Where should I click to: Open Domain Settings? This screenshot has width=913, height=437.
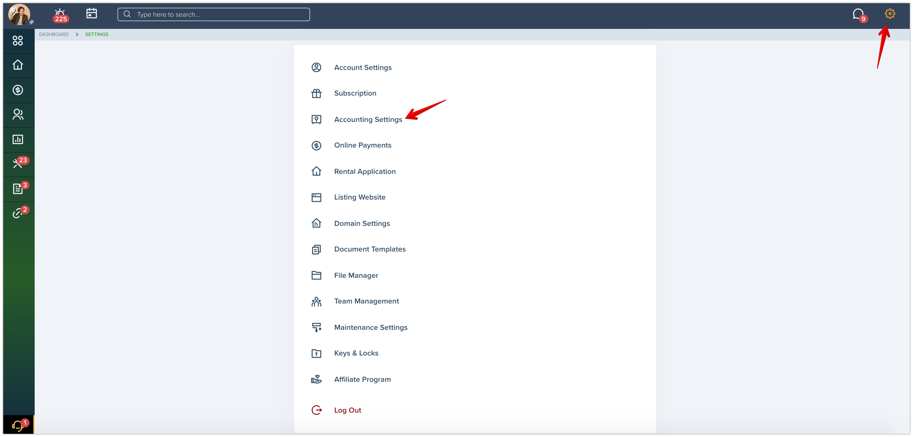point(362,223)
